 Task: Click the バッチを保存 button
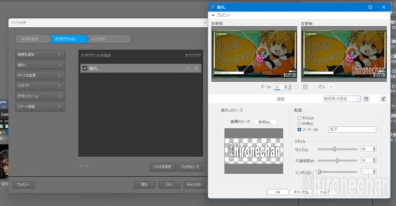point(163,167)
